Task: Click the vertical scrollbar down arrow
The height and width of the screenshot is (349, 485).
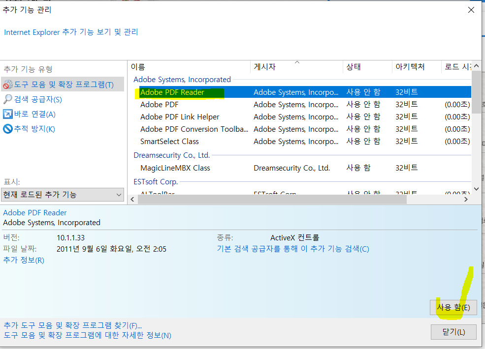Action: click(476, 189)
